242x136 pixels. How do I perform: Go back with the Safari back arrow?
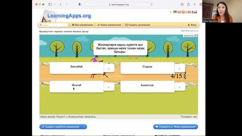tap(60, 4)
